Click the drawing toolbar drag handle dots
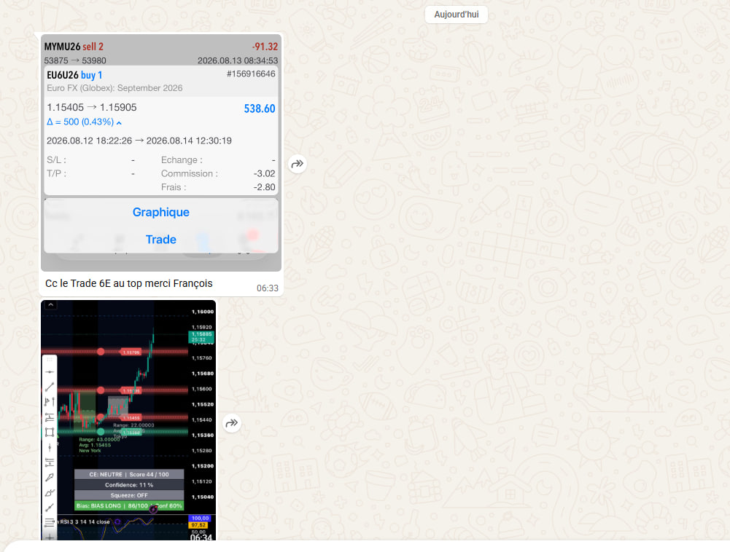Screen dimensions: 730x552 pyautogui.click(x=50, y=360)
